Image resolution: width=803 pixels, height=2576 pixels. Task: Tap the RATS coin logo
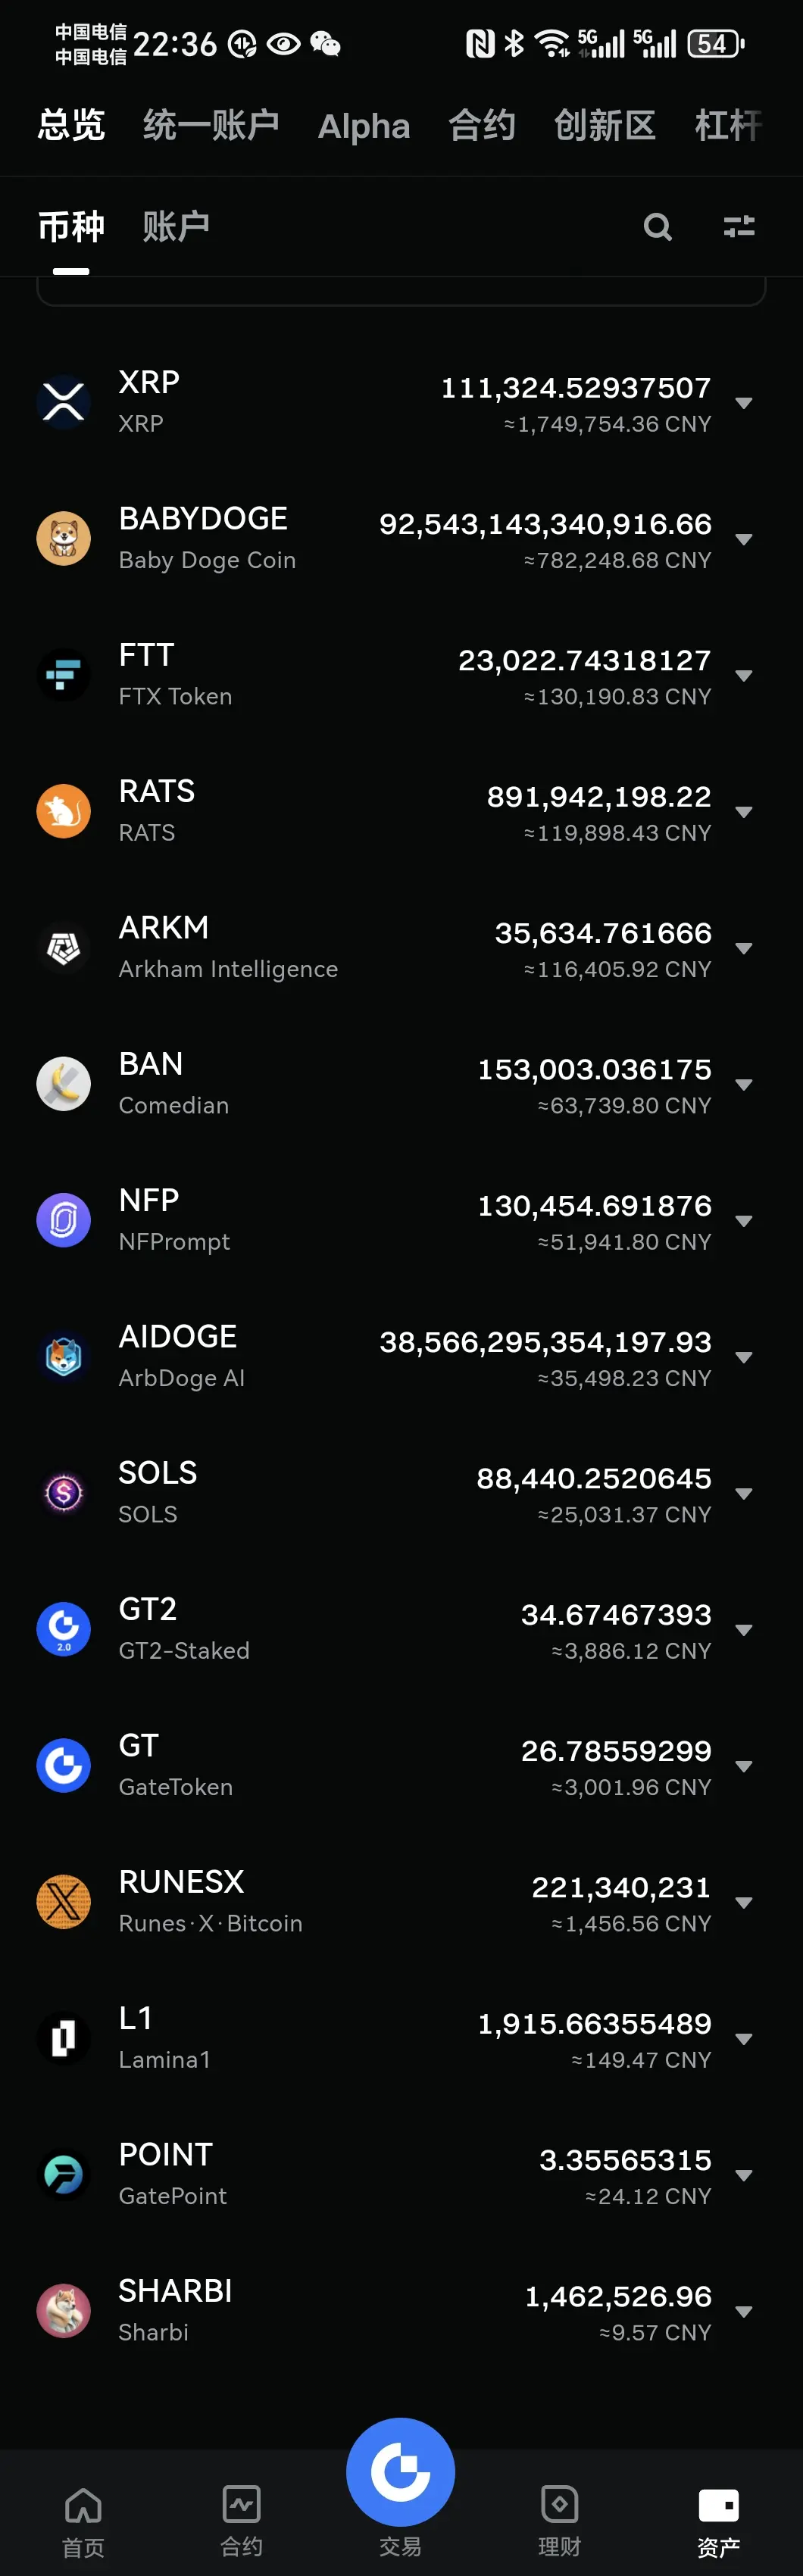coord(64,811)
